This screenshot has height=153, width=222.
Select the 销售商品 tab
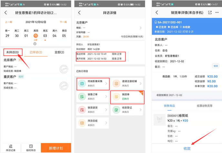[169, 106]
